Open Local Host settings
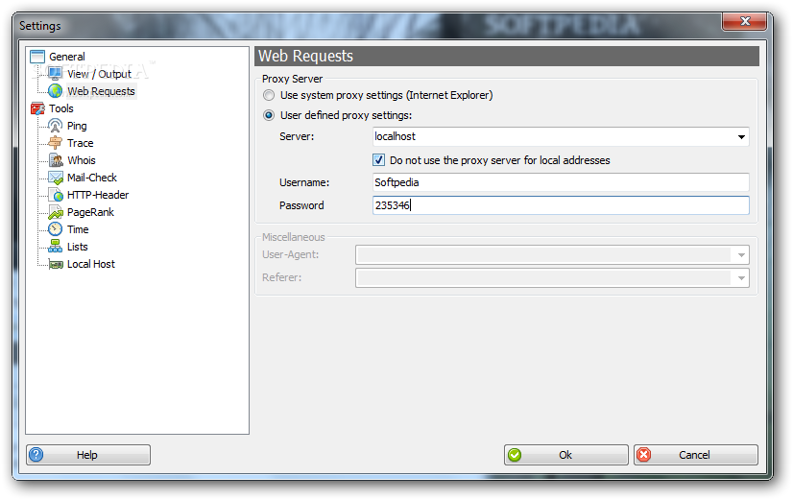The height and width of the screenshot is (500, 793). [91, 264]
